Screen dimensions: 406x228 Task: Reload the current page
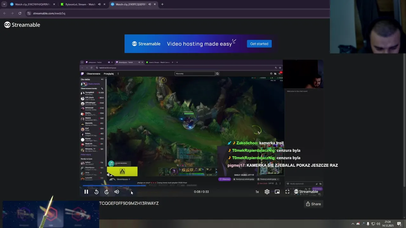coord(20,13)
